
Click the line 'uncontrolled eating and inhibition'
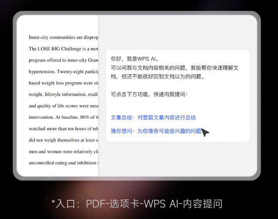coord(63,163)
